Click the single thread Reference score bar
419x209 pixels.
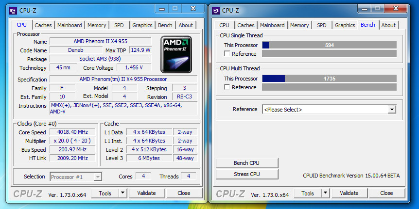329,53
